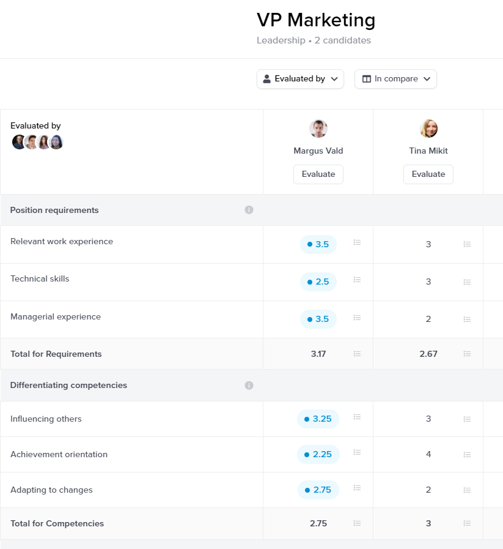
Task: Click list icon next to Margus's Managerial experience
Action: (x=358, y=318)
